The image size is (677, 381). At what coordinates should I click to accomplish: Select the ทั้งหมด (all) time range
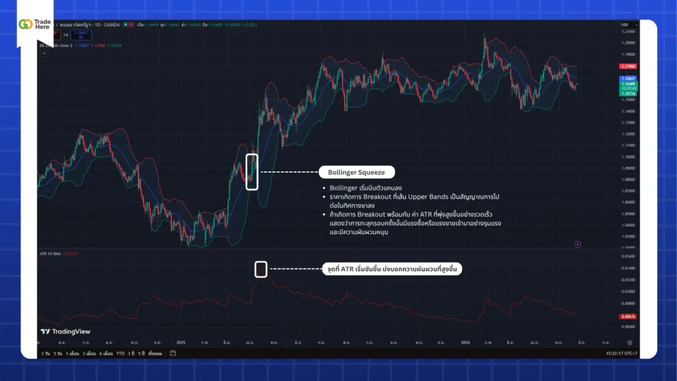(x=155, y=353)
